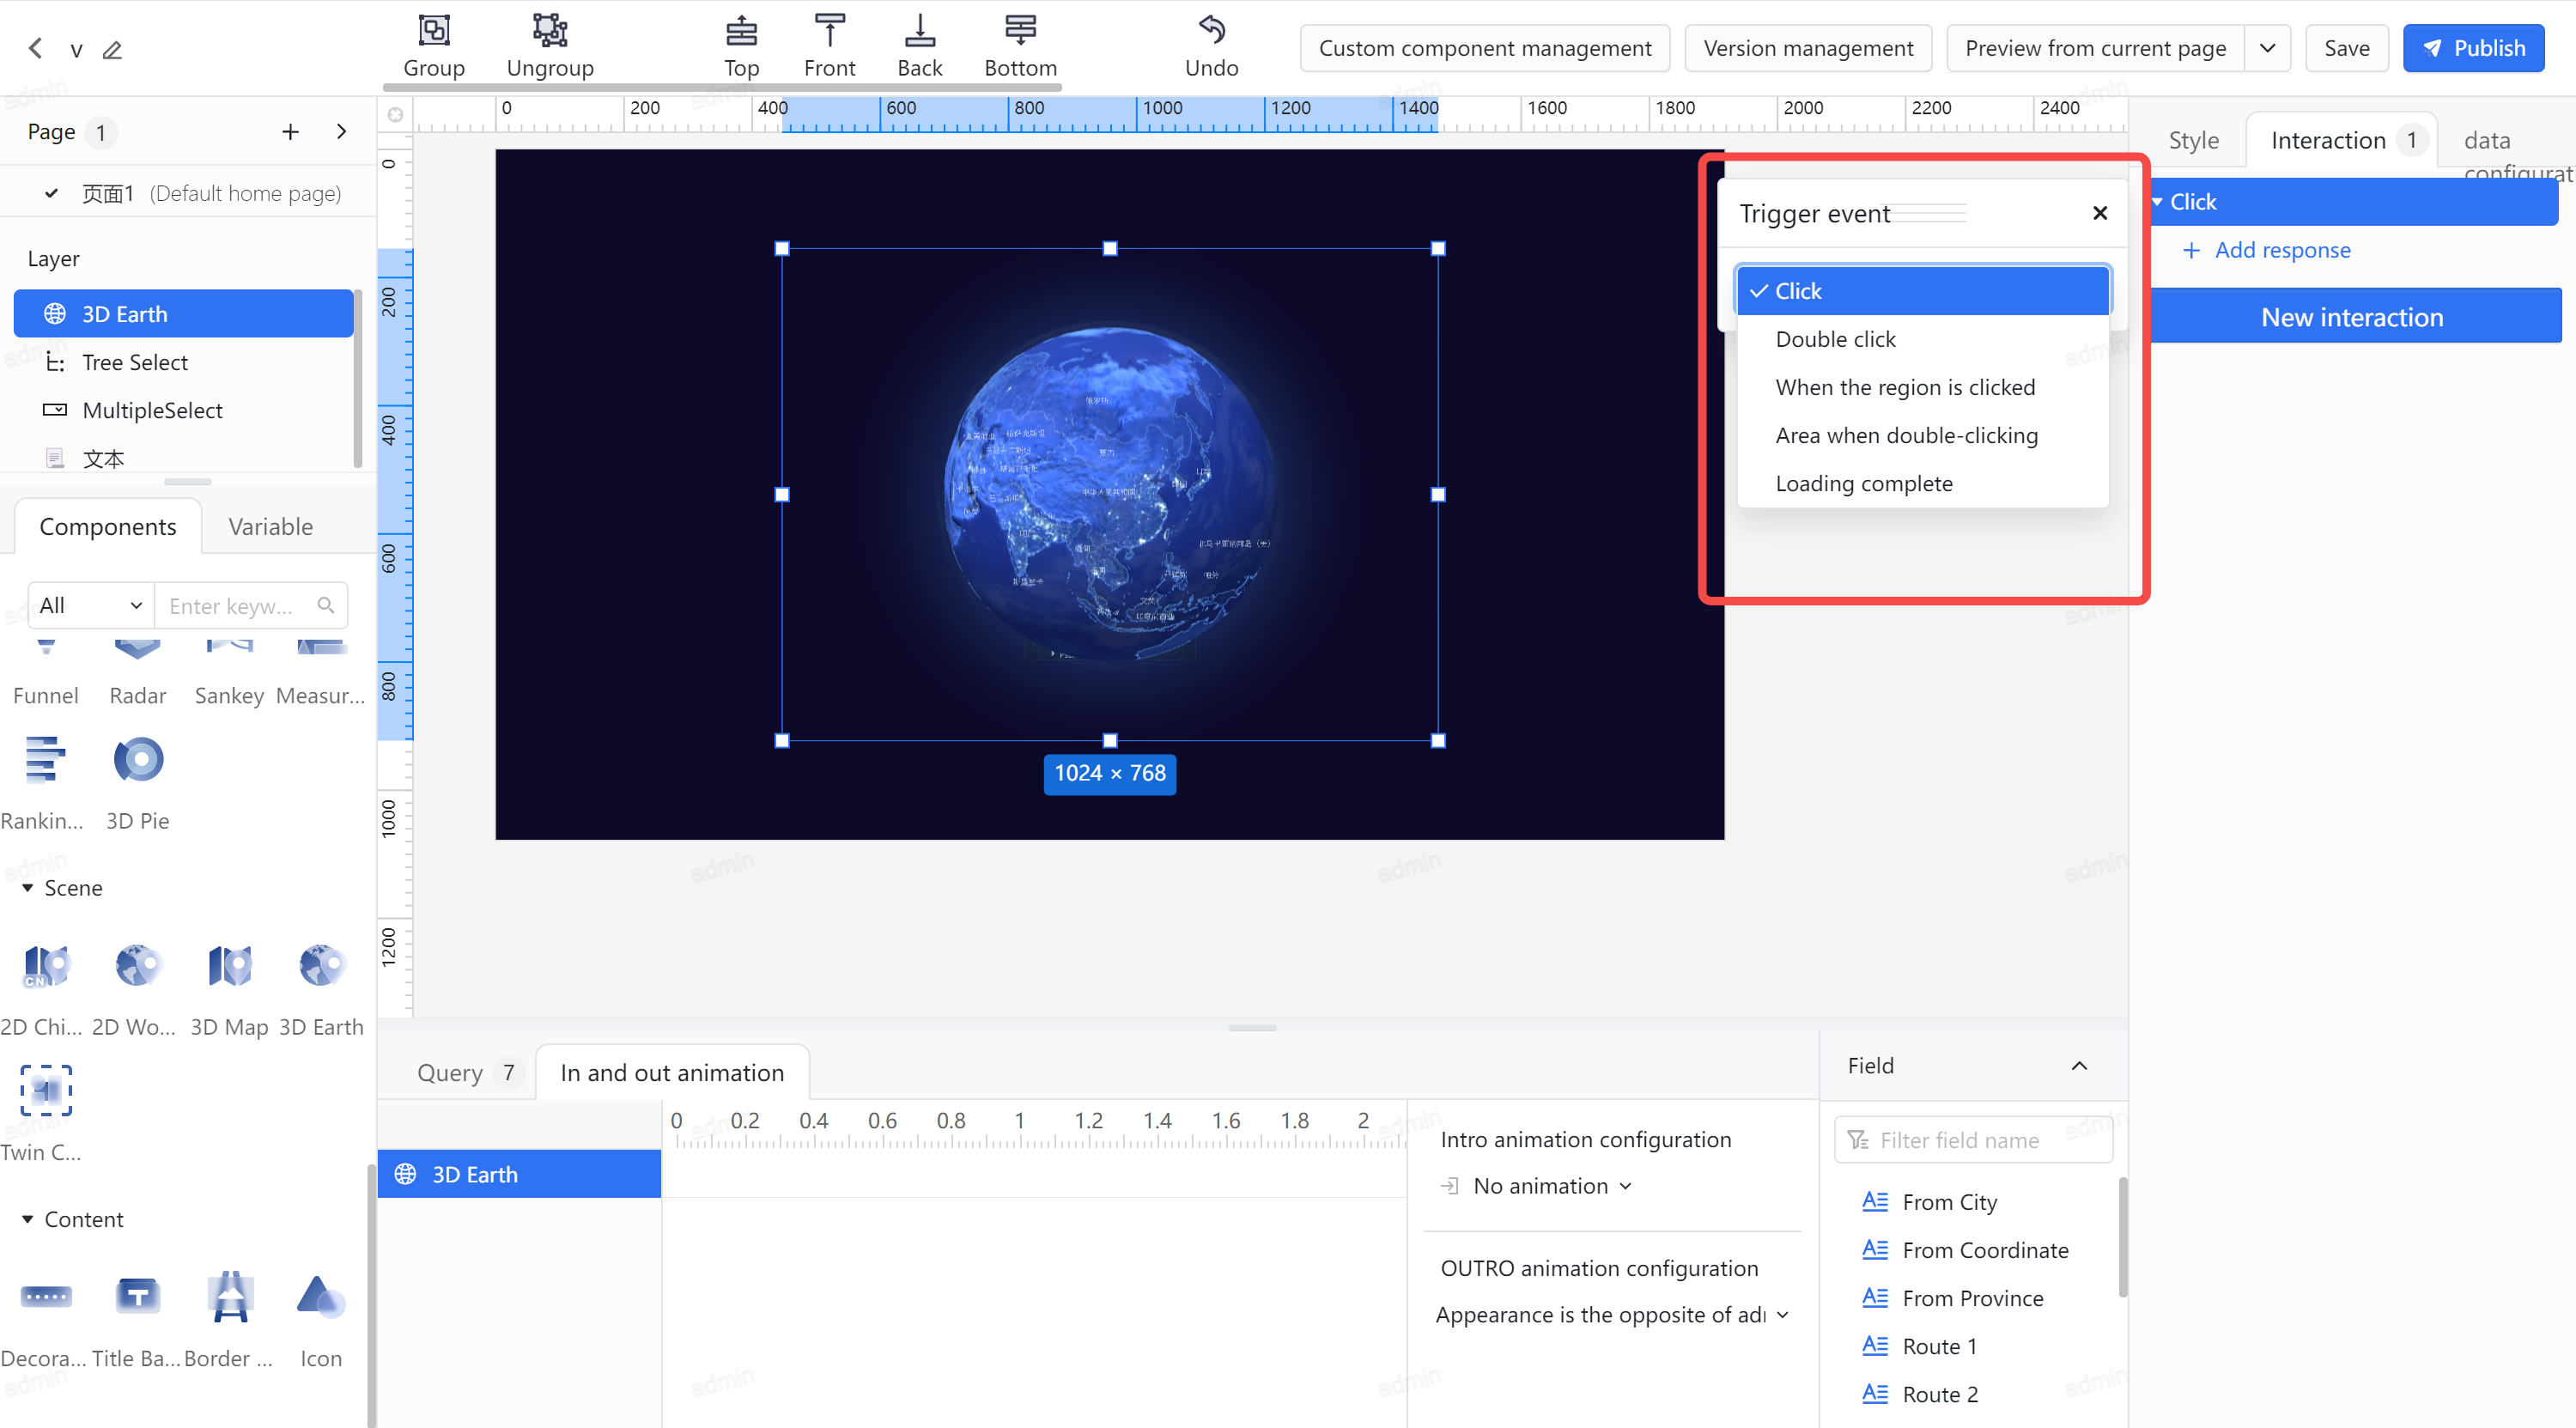Choose When the region is clicked

coord(1923,387)
